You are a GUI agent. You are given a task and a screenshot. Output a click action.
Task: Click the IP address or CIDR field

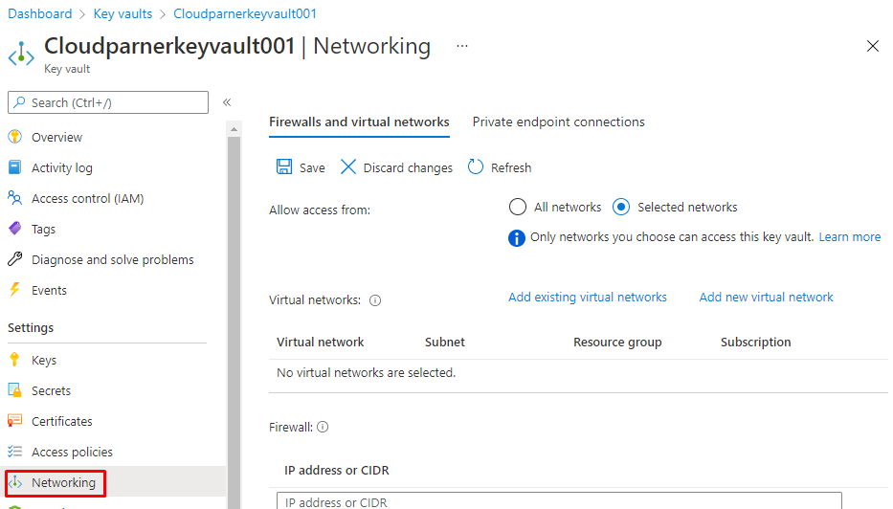(x=559, y=501)
